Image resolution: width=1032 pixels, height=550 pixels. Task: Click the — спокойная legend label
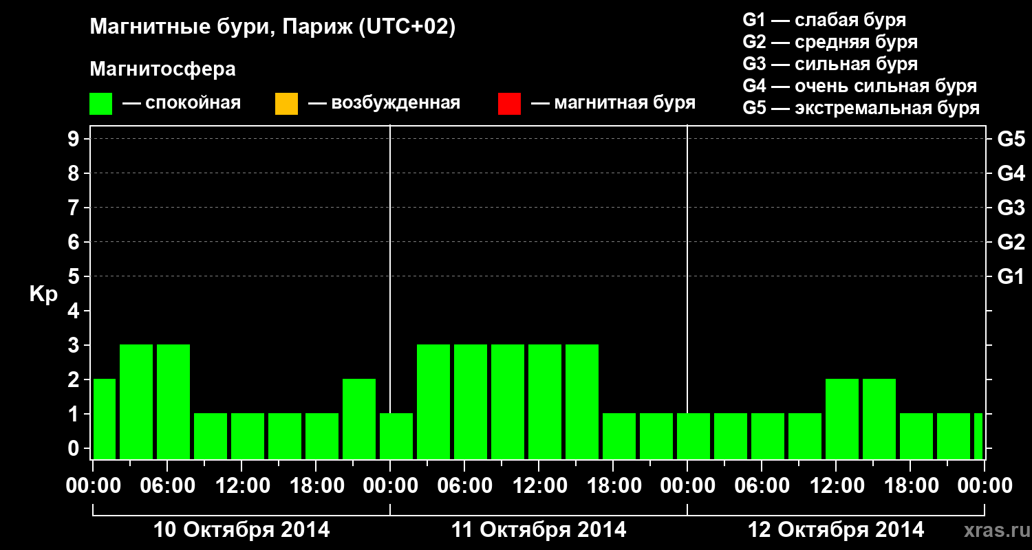182,103
